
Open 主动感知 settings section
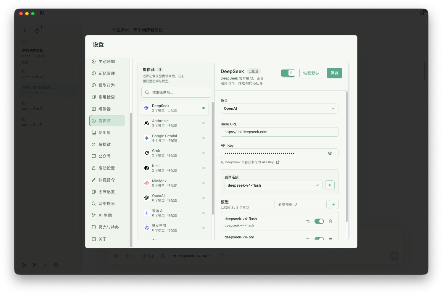(x=107, y=62)
